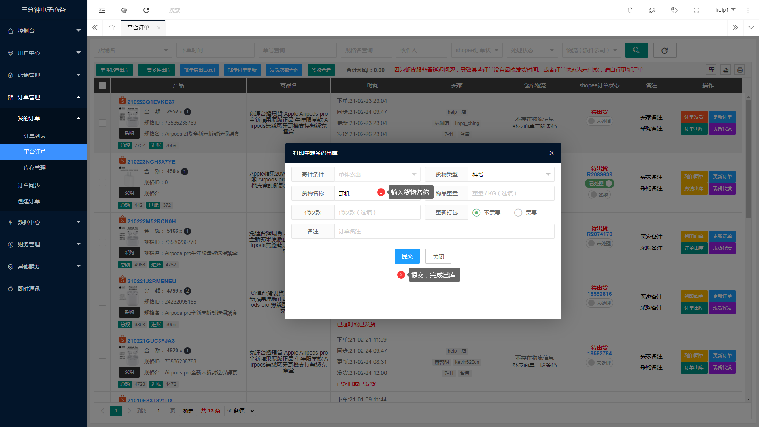Click the refresh icon in top bar

click(x=146, y=10)
